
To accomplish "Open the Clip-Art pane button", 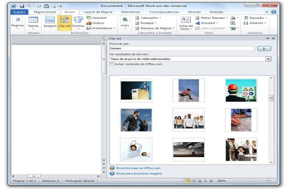I will click(x=64, y=23).
